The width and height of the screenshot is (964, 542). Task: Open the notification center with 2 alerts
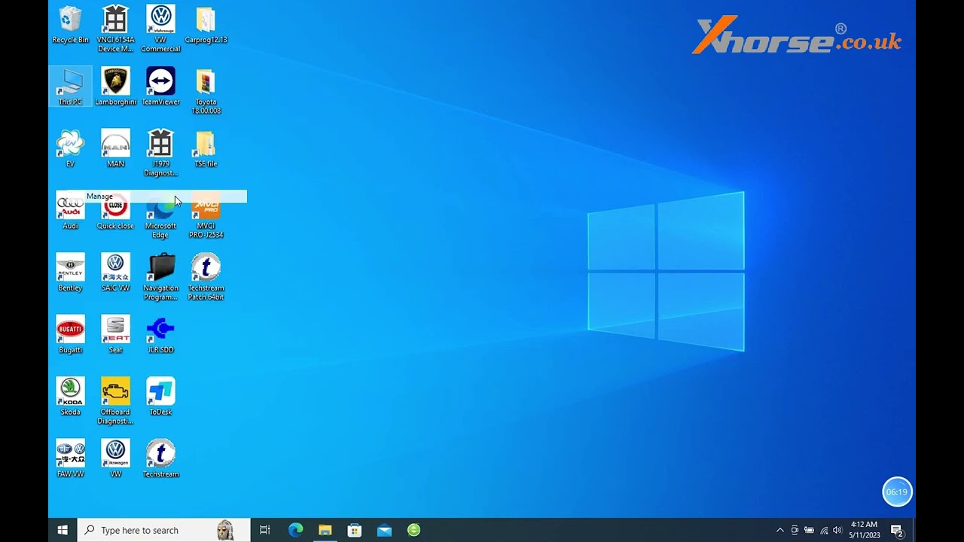pos(897,530)
